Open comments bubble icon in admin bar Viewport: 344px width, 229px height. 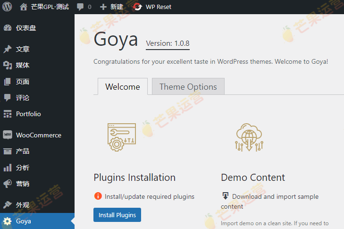(x=80, y=7)
